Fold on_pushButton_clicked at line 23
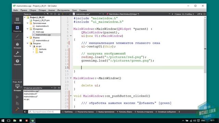Viewport: 219px width, 123px height. point(71,96)
